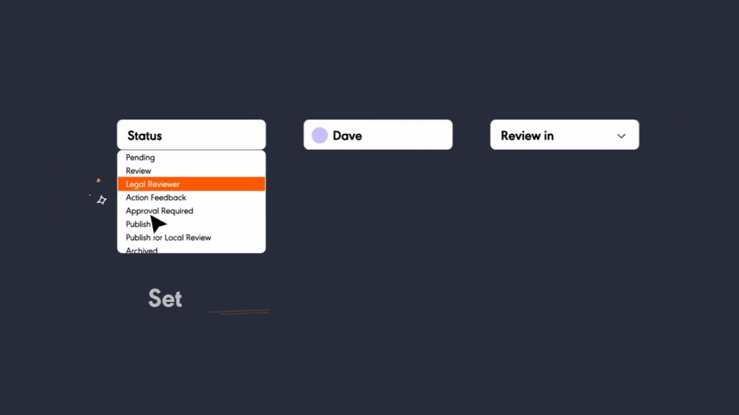Click the small orange dot above the sparkle
This screenshot has width=739, height=415.
(x=98, y=181)
